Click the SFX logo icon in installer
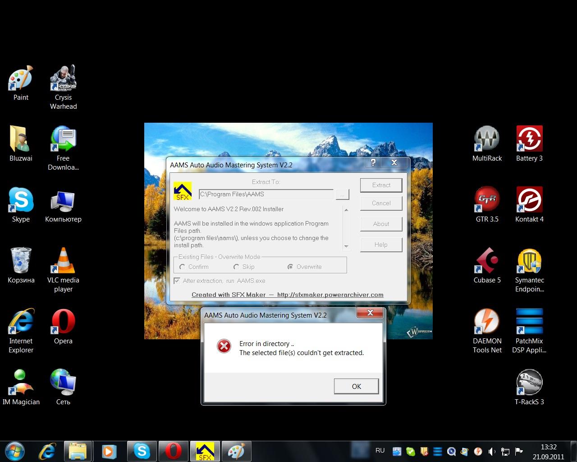 [183, 191]
